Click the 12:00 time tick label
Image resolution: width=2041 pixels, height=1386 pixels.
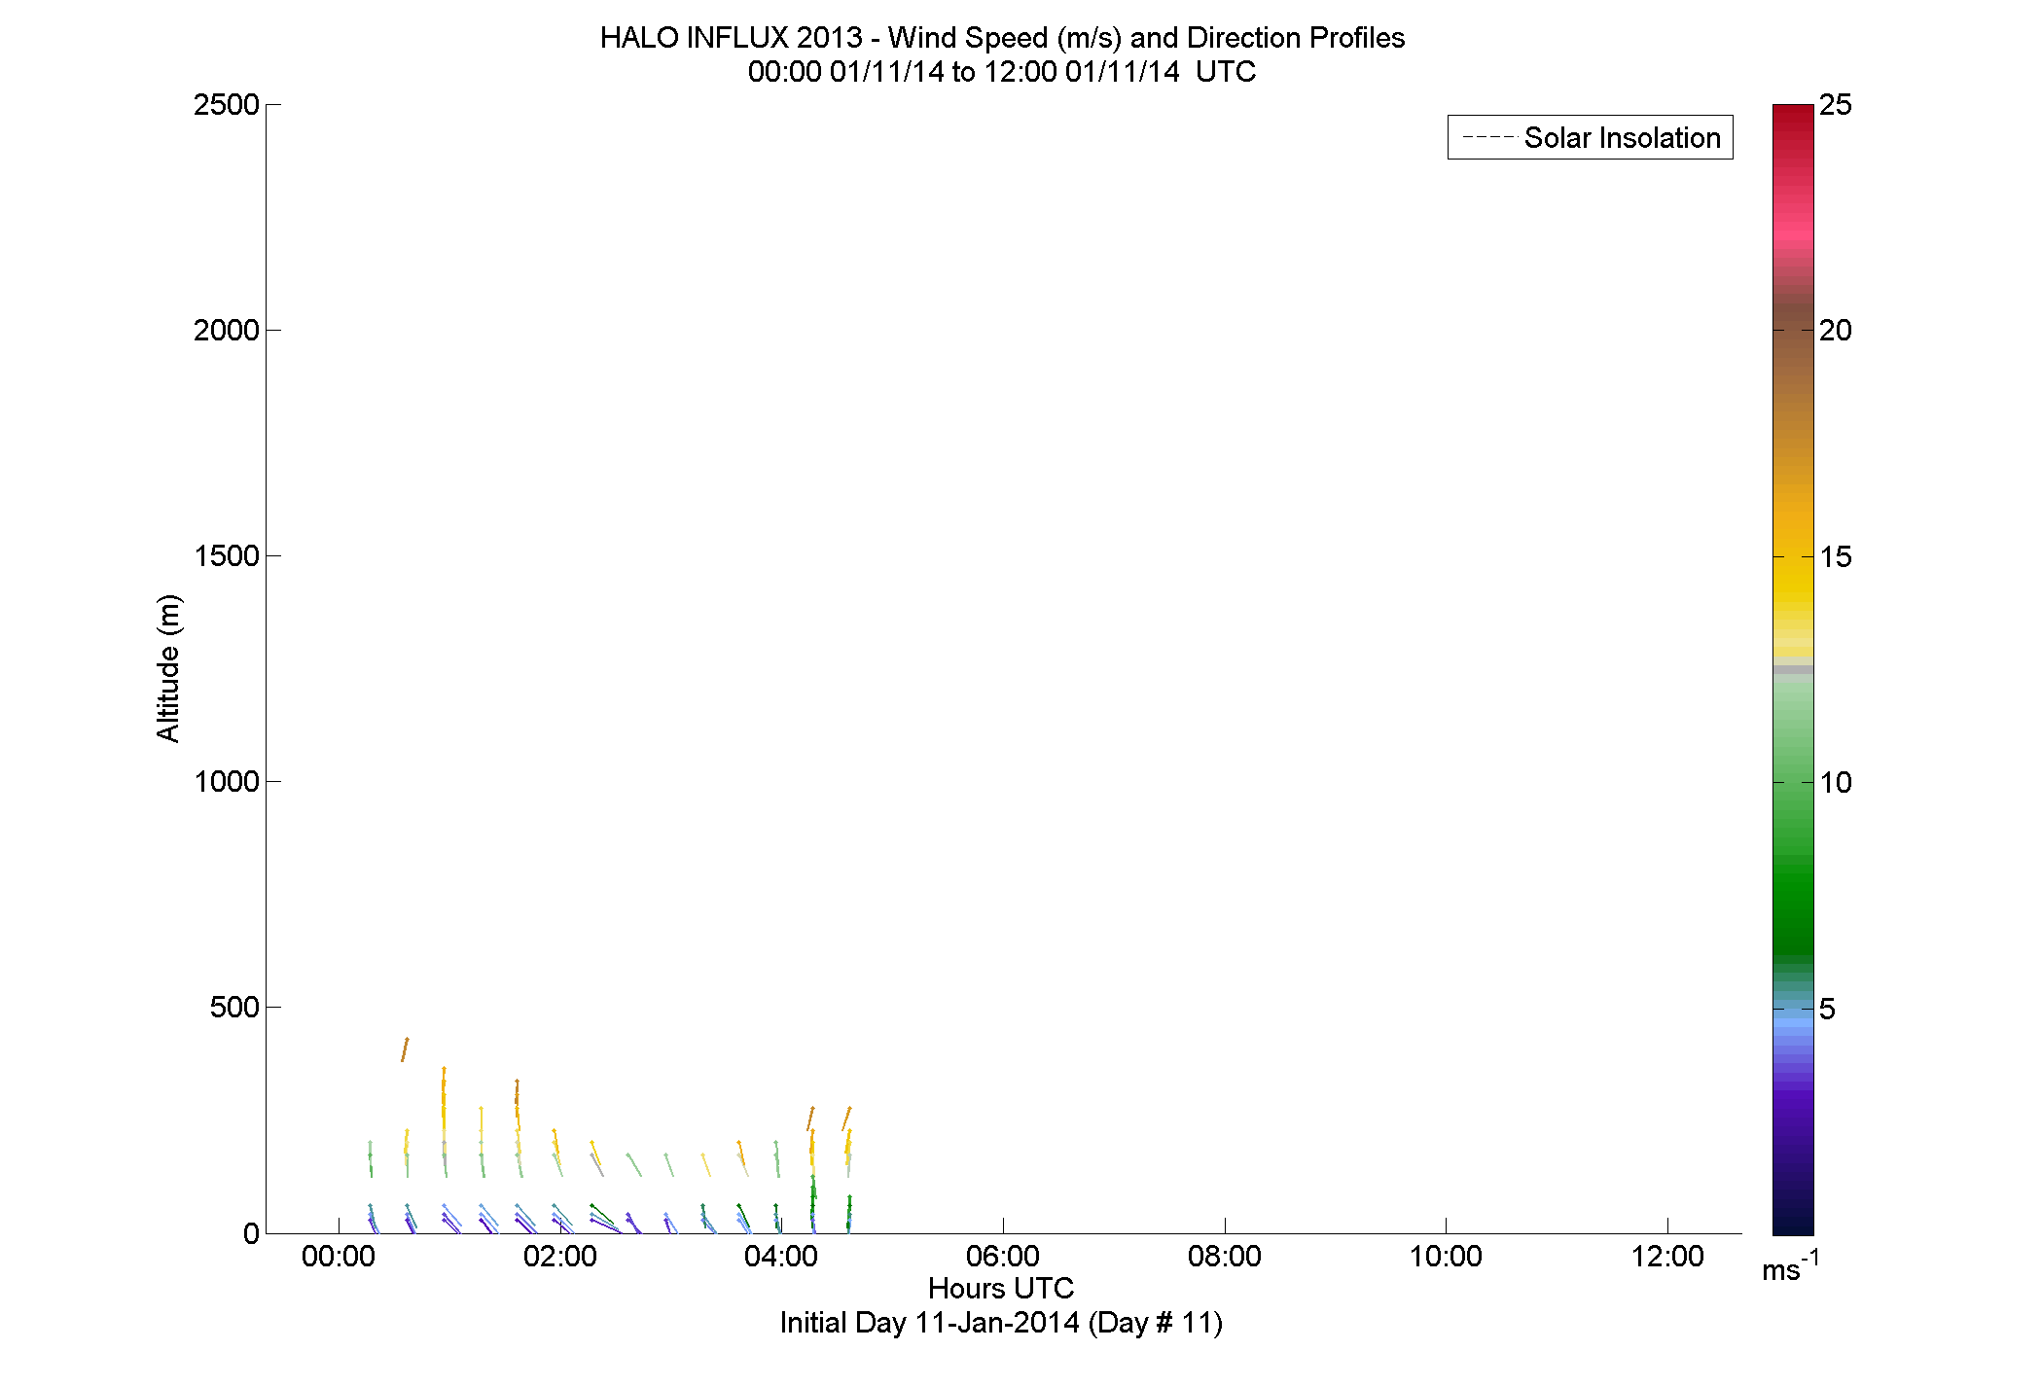(1667, 1256)
